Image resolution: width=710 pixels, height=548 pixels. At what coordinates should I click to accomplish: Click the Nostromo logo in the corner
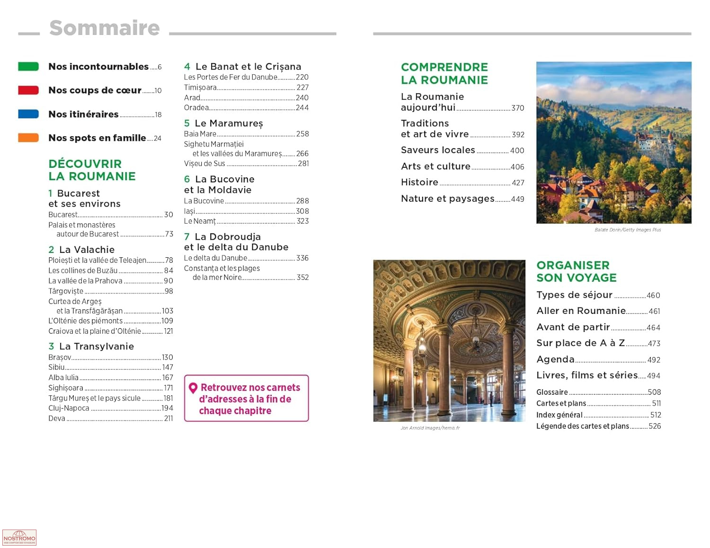pos(19,538)
